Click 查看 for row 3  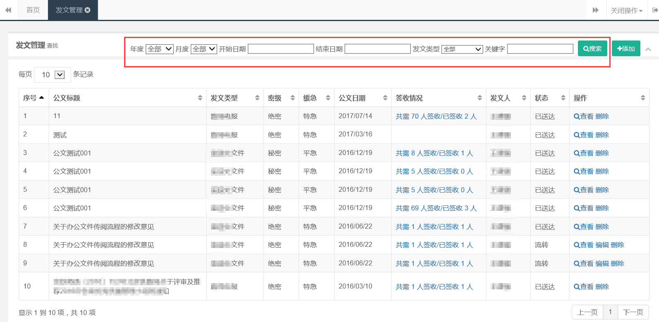click(x=584, y=153)
